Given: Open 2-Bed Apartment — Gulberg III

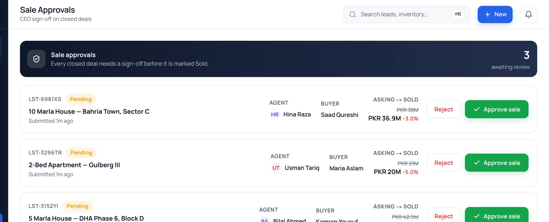Looking at the screenshot, I should (x=74, y=165).
